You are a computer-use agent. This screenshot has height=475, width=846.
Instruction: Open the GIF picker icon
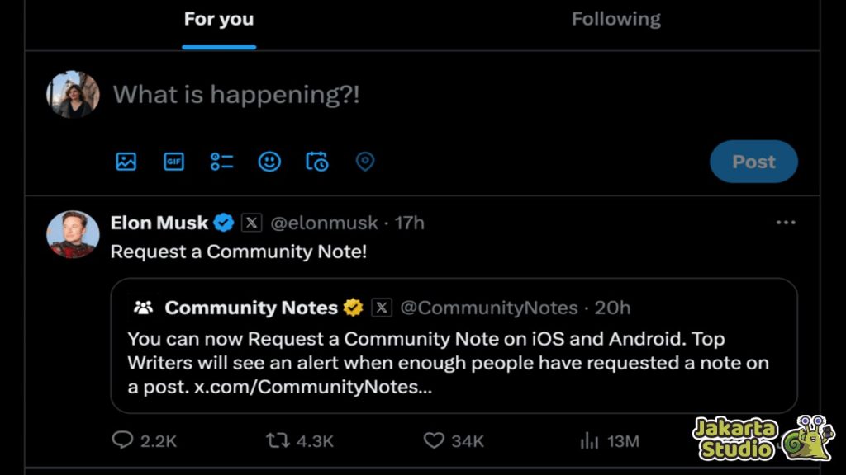[173, 161]
